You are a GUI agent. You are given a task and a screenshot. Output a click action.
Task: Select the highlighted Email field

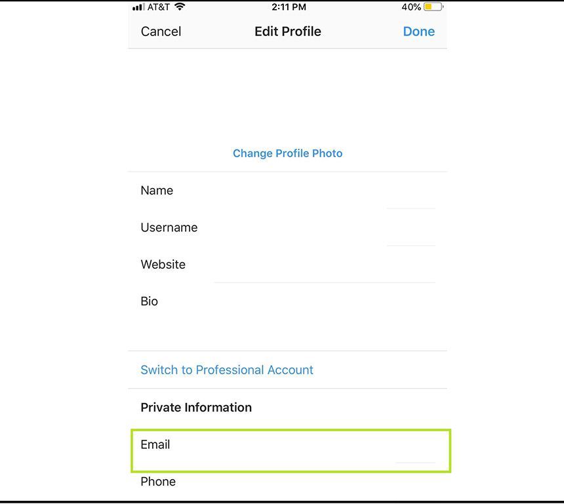[291, 450]
